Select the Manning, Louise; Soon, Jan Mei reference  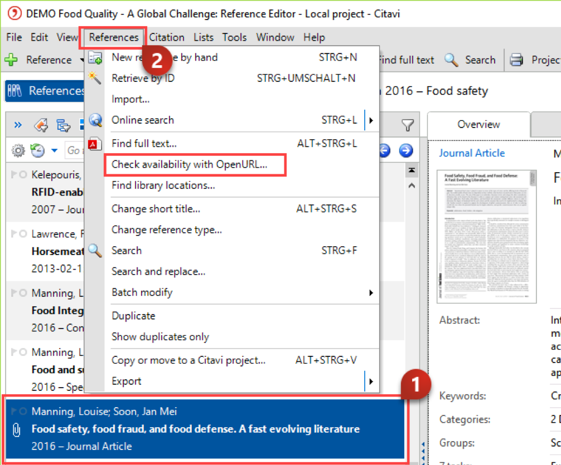205,429
